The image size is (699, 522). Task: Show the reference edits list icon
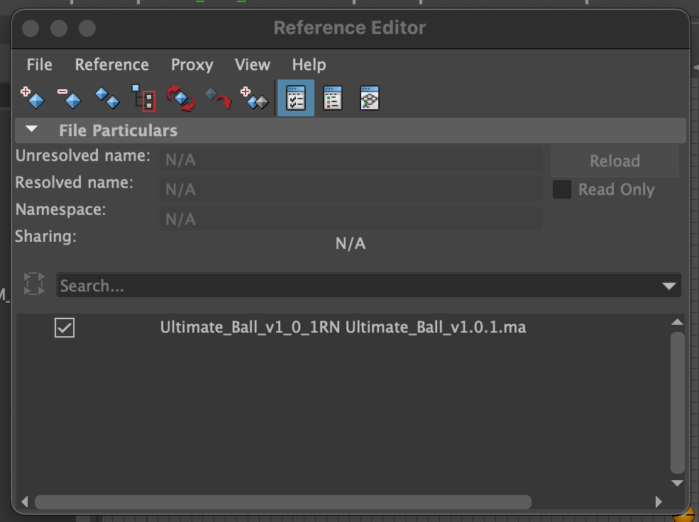click(333, 98)
